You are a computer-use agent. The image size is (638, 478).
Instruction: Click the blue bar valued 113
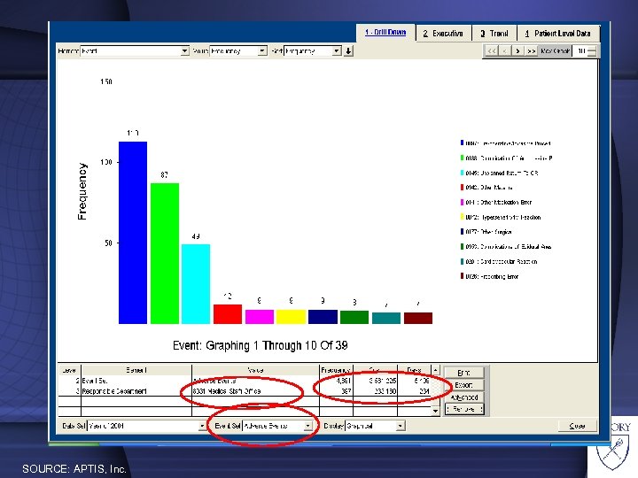pyautogui.click(x=133, y=233)
